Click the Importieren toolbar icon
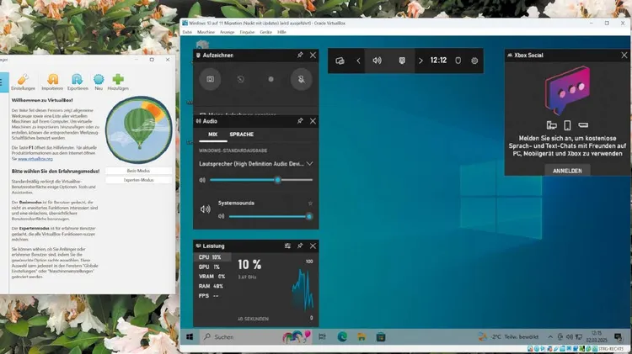The width and height of the screenshot is (632, 354). point(52,81)
